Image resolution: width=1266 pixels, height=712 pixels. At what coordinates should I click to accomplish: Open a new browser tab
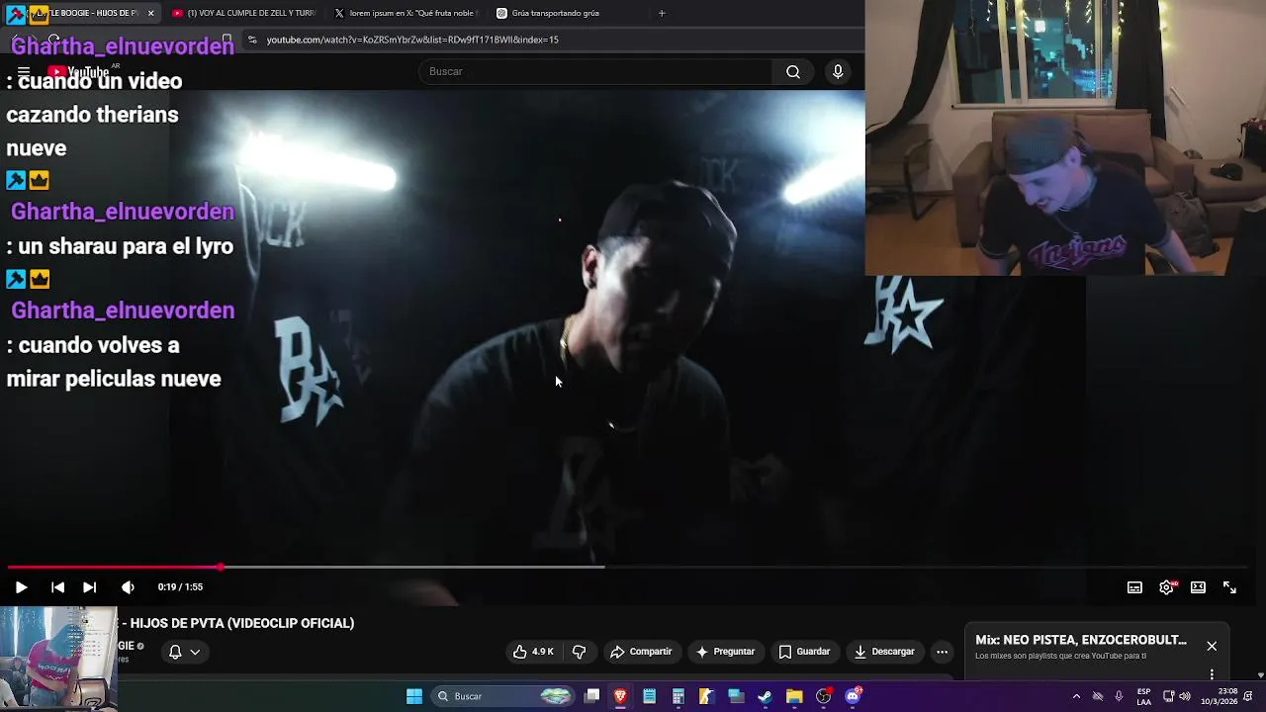(x=662, y=13)
